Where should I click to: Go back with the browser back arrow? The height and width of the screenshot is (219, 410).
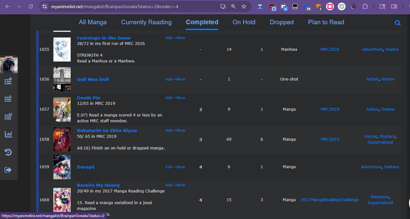7,6
